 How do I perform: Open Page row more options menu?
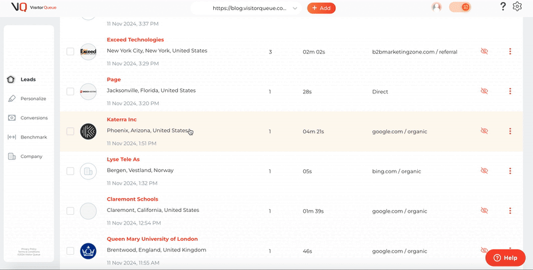point(510,91)
